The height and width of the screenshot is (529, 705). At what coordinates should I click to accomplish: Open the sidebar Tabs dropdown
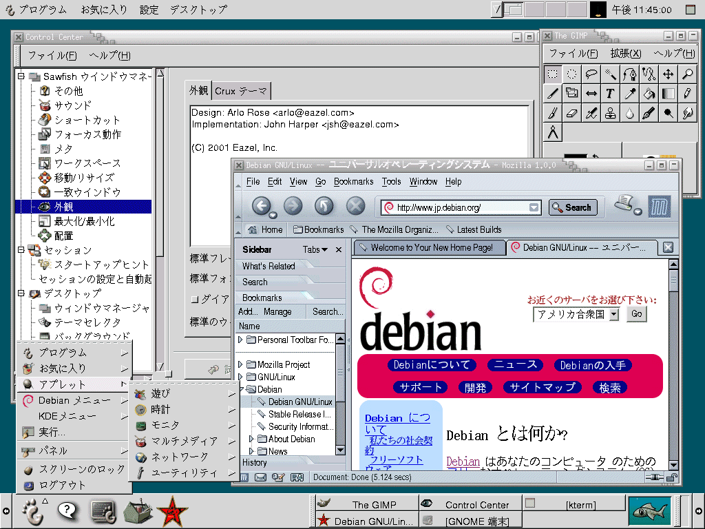click(315, 249)
